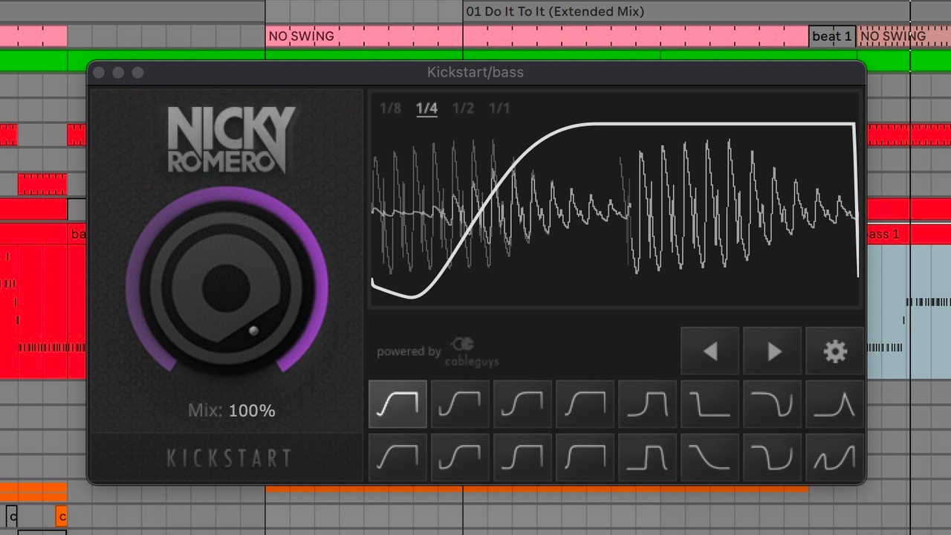Screen dimensions: 951x535
Task: Choose the second curve preset in the top row
Action: pos(461,404)
